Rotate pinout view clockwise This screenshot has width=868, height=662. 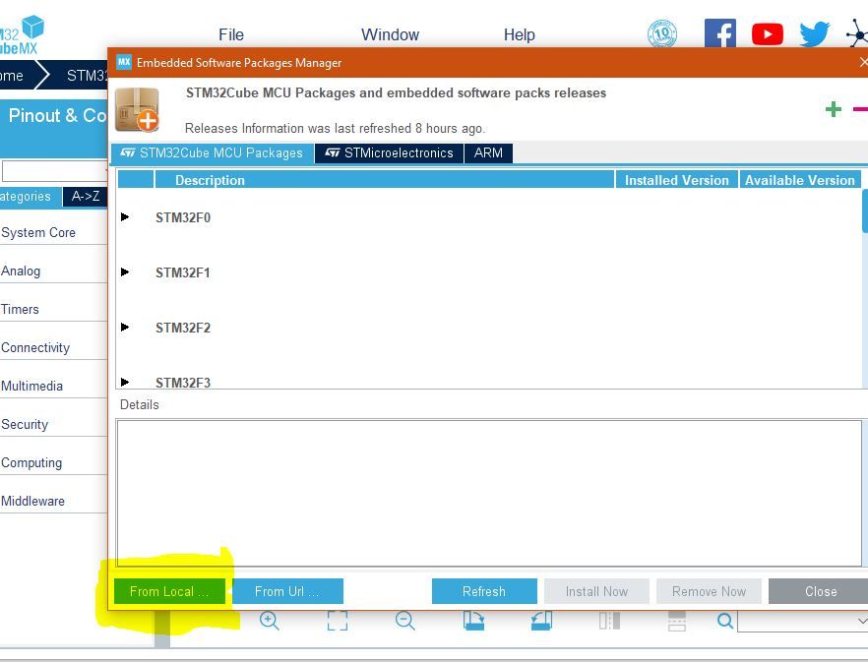click(x=473, y=621)
